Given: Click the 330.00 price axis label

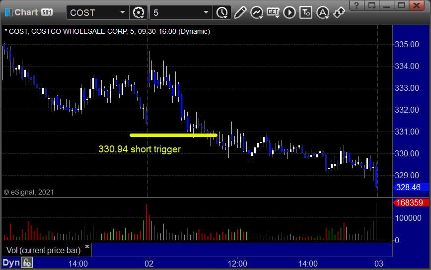Looking at the screenshot, I should (407, 153).
